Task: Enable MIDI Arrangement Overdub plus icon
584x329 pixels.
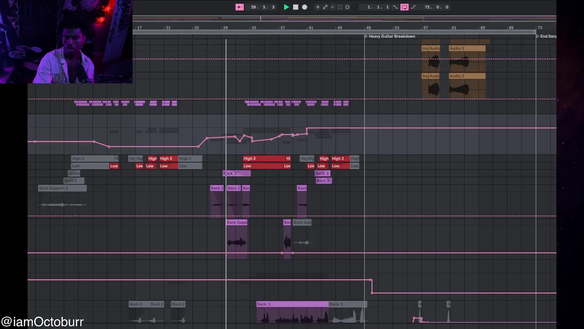Action: pos(318,7)
